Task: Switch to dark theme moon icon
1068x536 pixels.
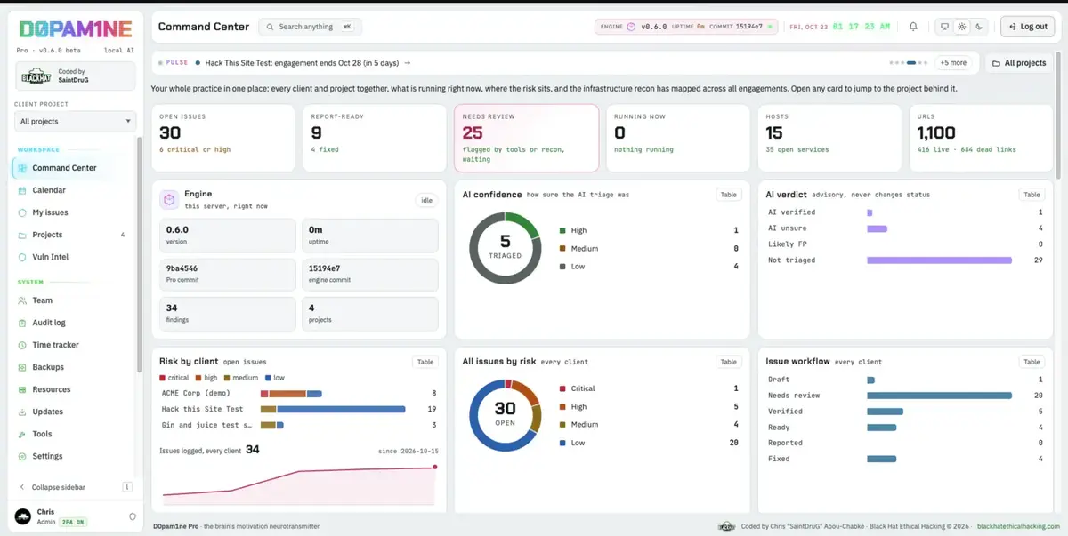Action: pos(979,27)
